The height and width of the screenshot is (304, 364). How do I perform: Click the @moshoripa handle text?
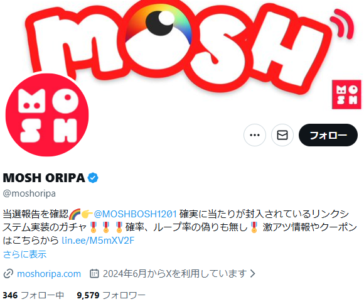[x=29, y=193]
